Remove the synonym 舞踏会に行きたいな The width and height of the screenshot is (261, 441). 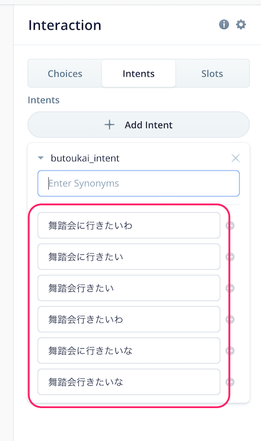[230, 350]
